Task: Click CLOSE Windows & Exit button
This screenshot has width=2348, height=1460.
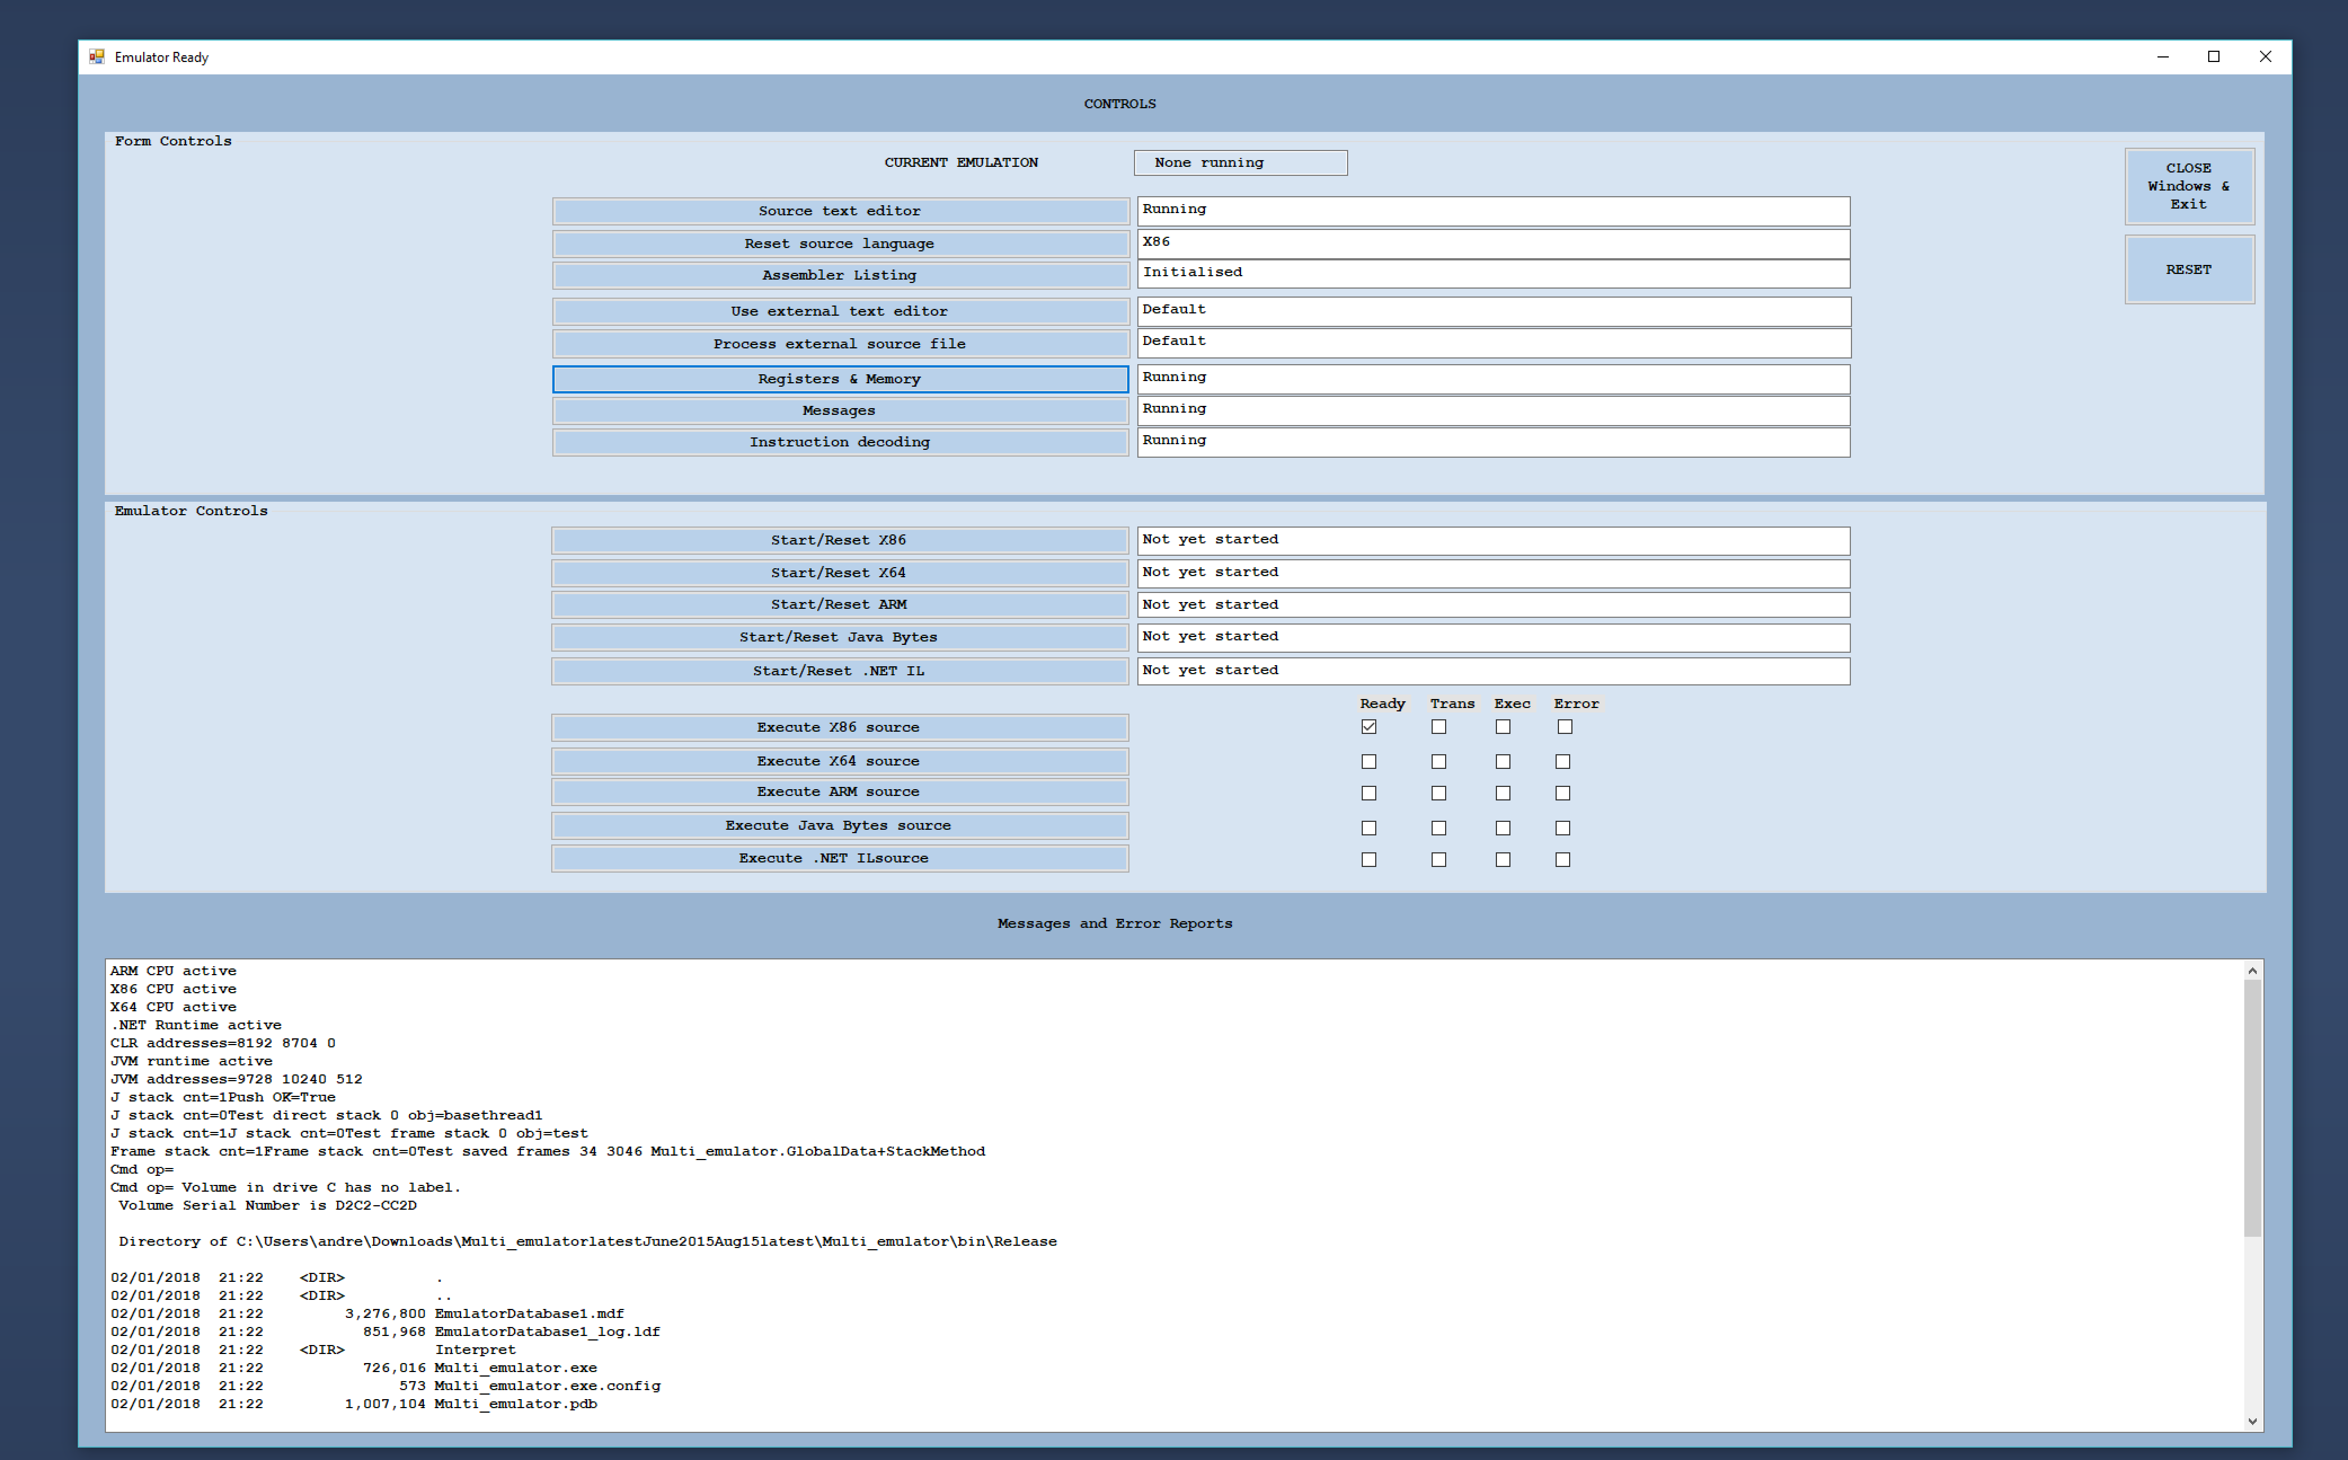Action: point(2188,187)
